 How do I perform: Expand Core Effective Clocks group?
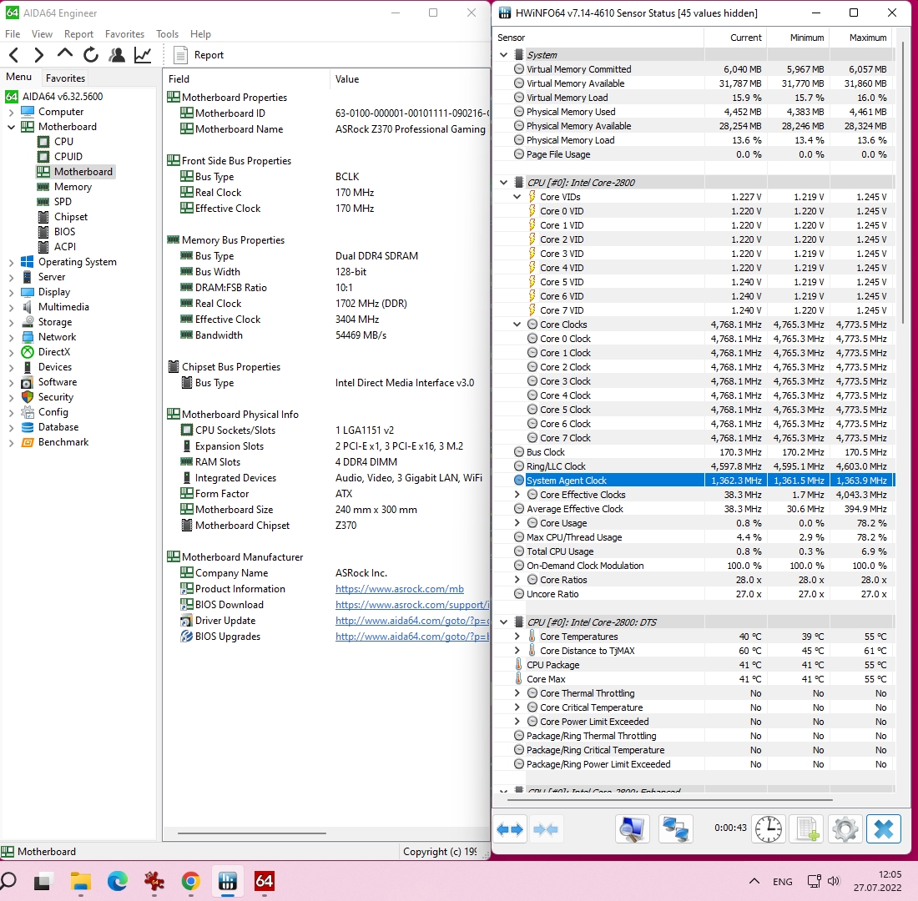click(517, 495)
